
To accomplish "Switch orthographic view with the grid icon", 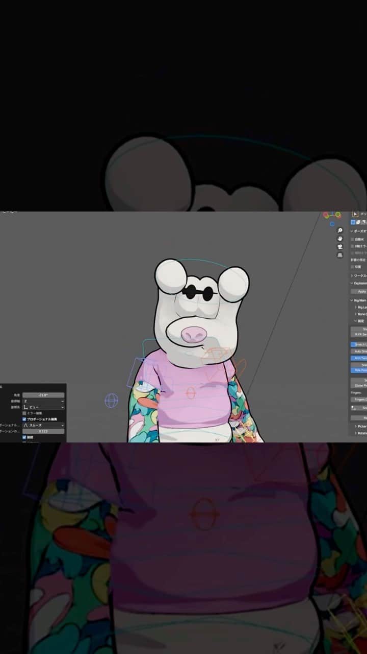I will click(x=340, y=255).
